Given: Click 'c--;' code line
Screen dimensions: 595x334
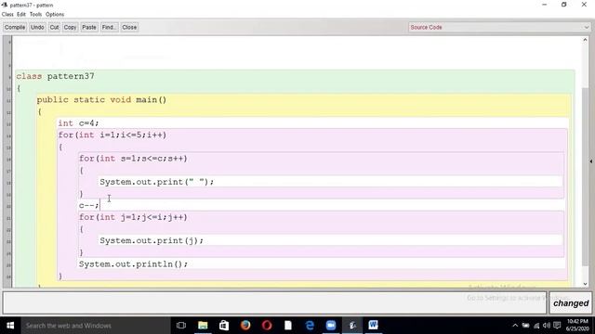Looking at the screenshot, I should pos(89,205).
